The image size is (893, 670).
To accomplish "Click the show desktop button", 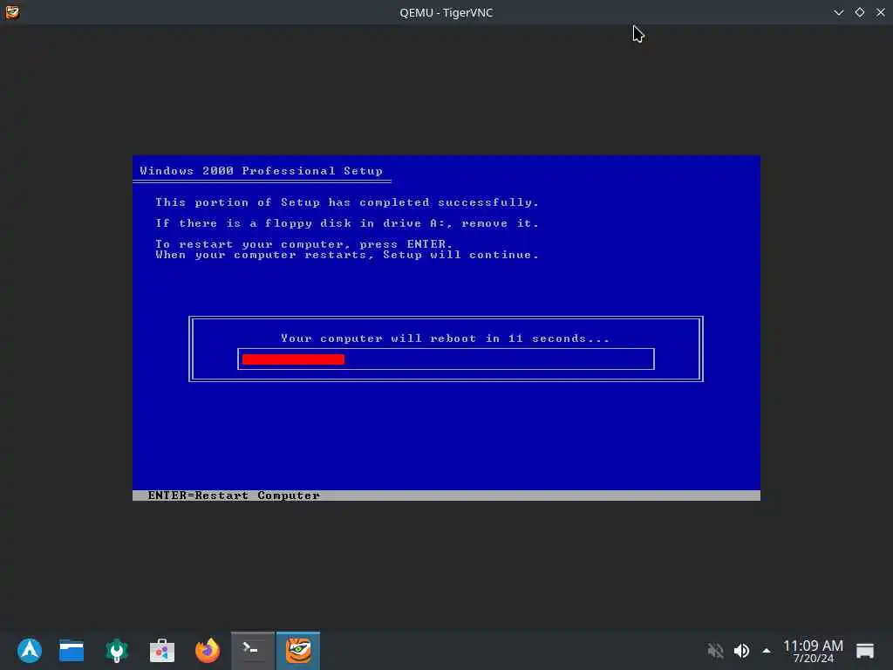I will [864, 650].
